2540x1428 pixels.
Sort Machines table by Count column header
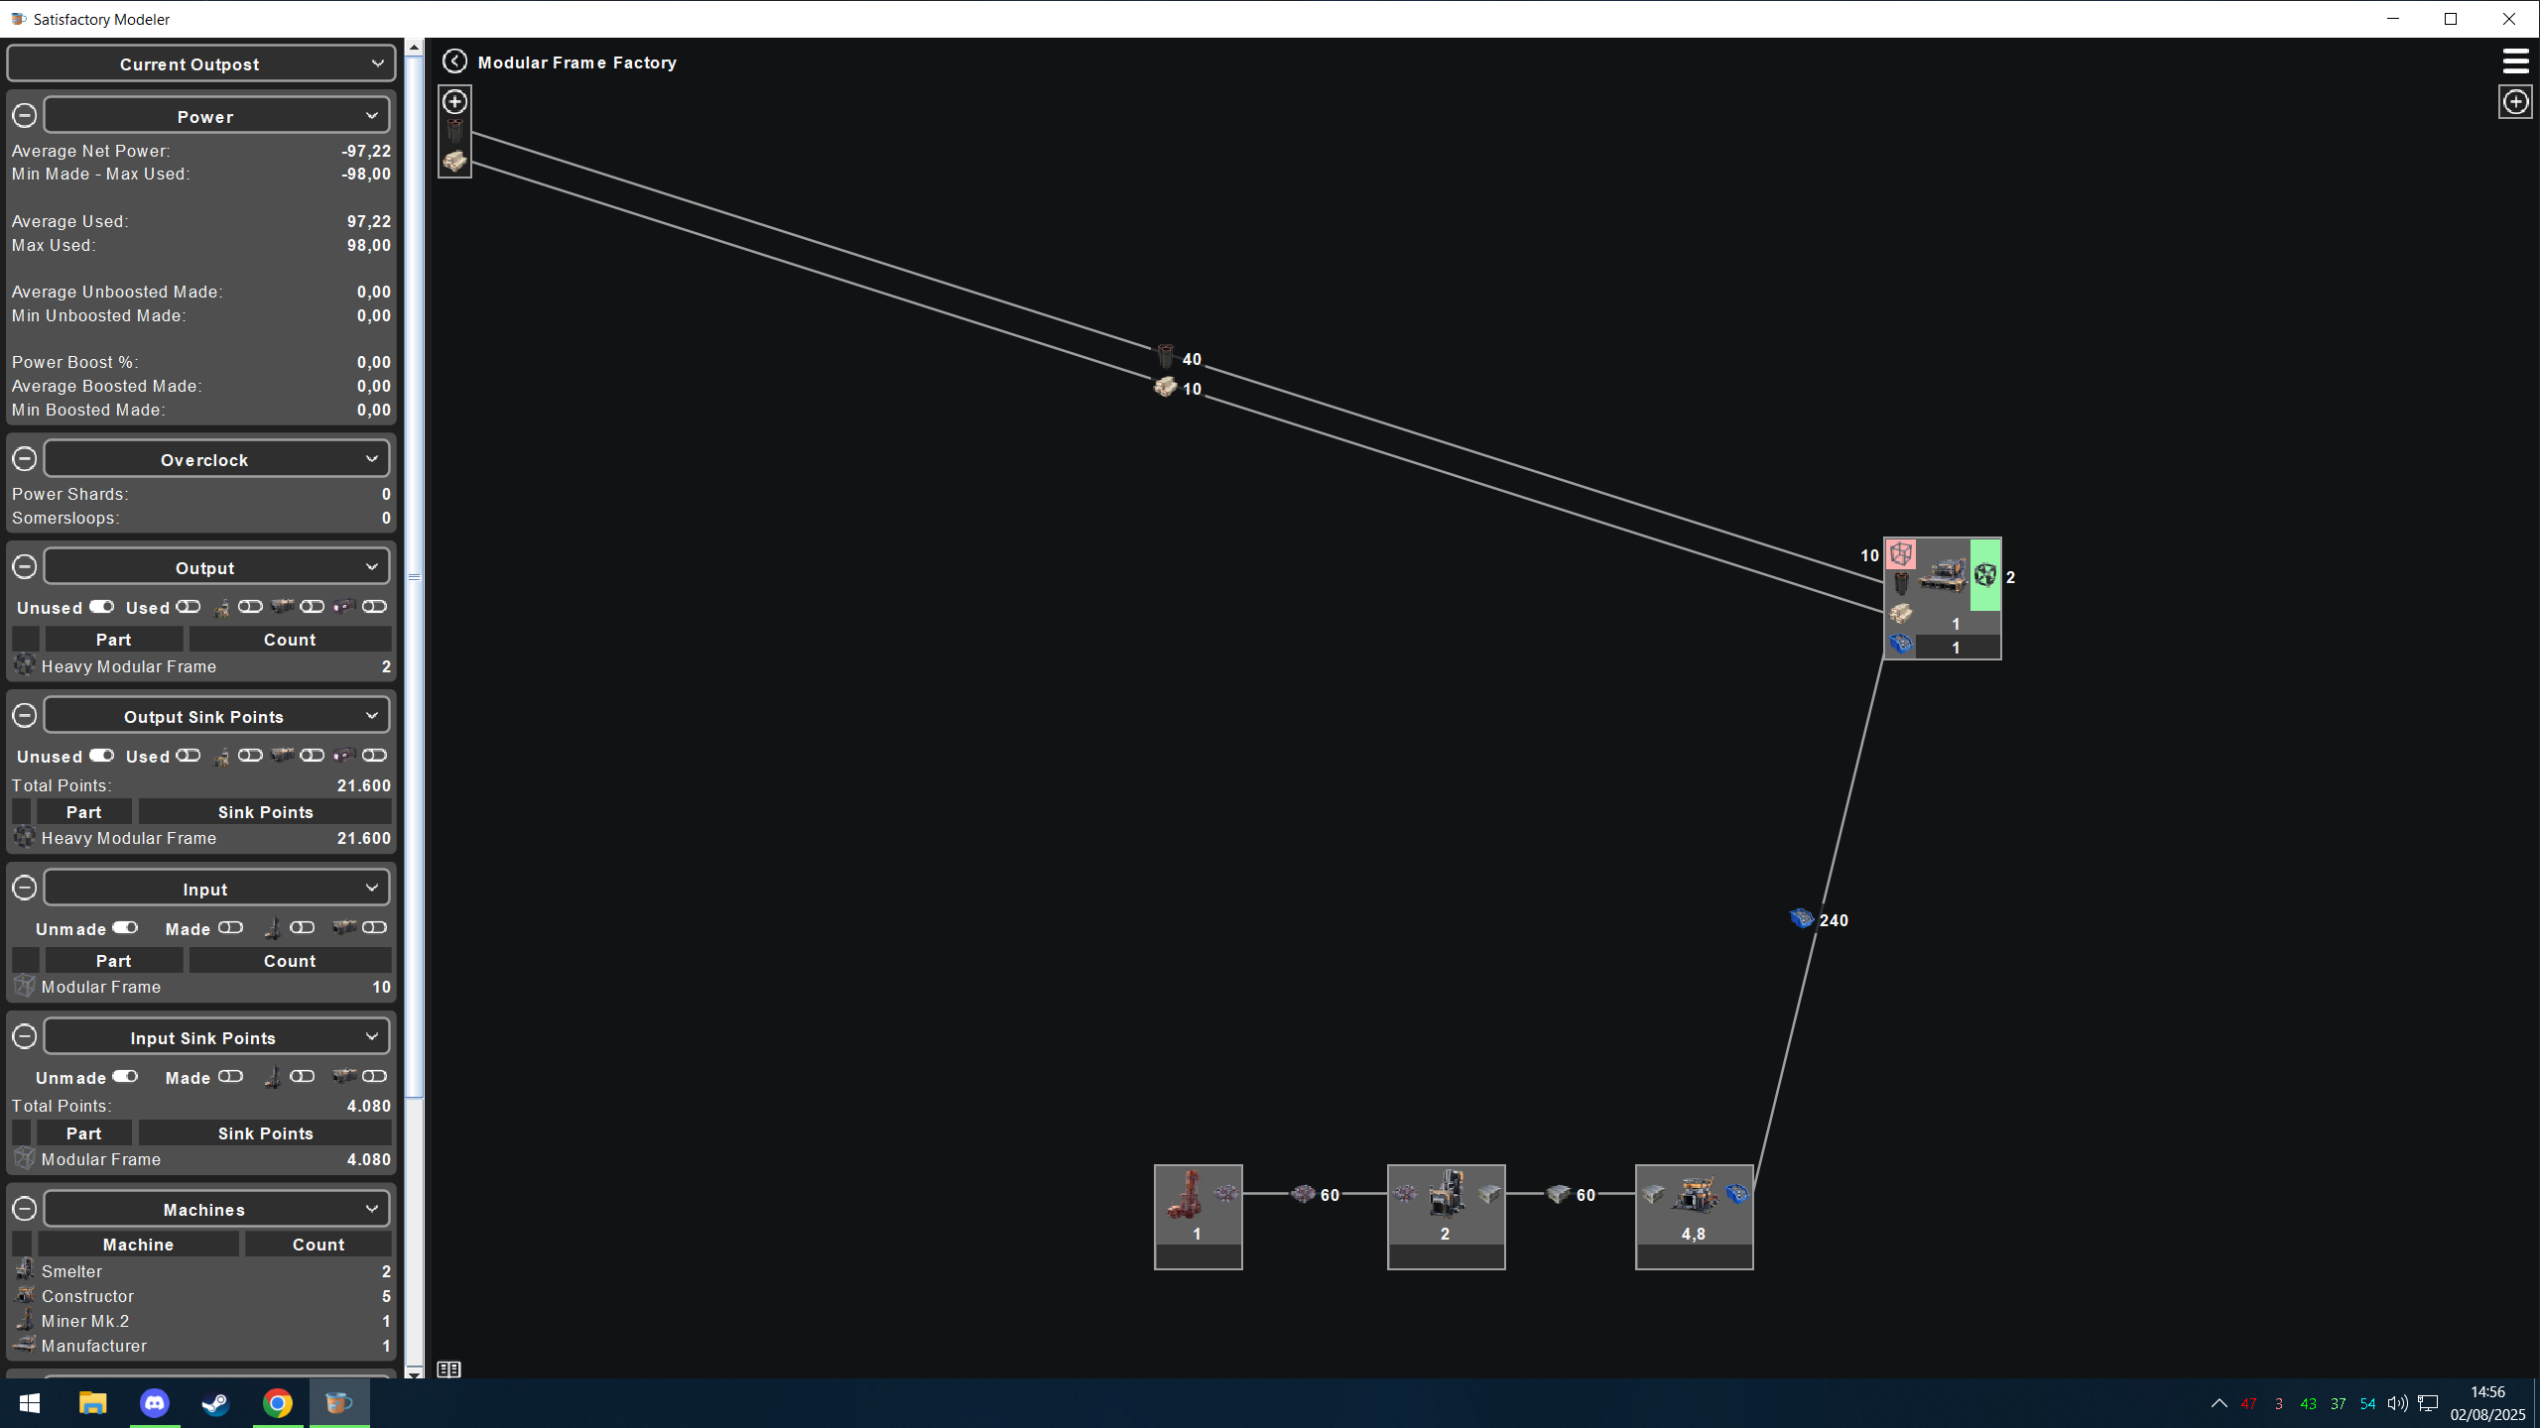[318, 1245]
